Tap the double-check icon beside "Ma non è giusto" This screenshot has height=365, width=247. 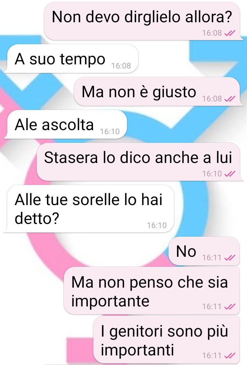230,99
